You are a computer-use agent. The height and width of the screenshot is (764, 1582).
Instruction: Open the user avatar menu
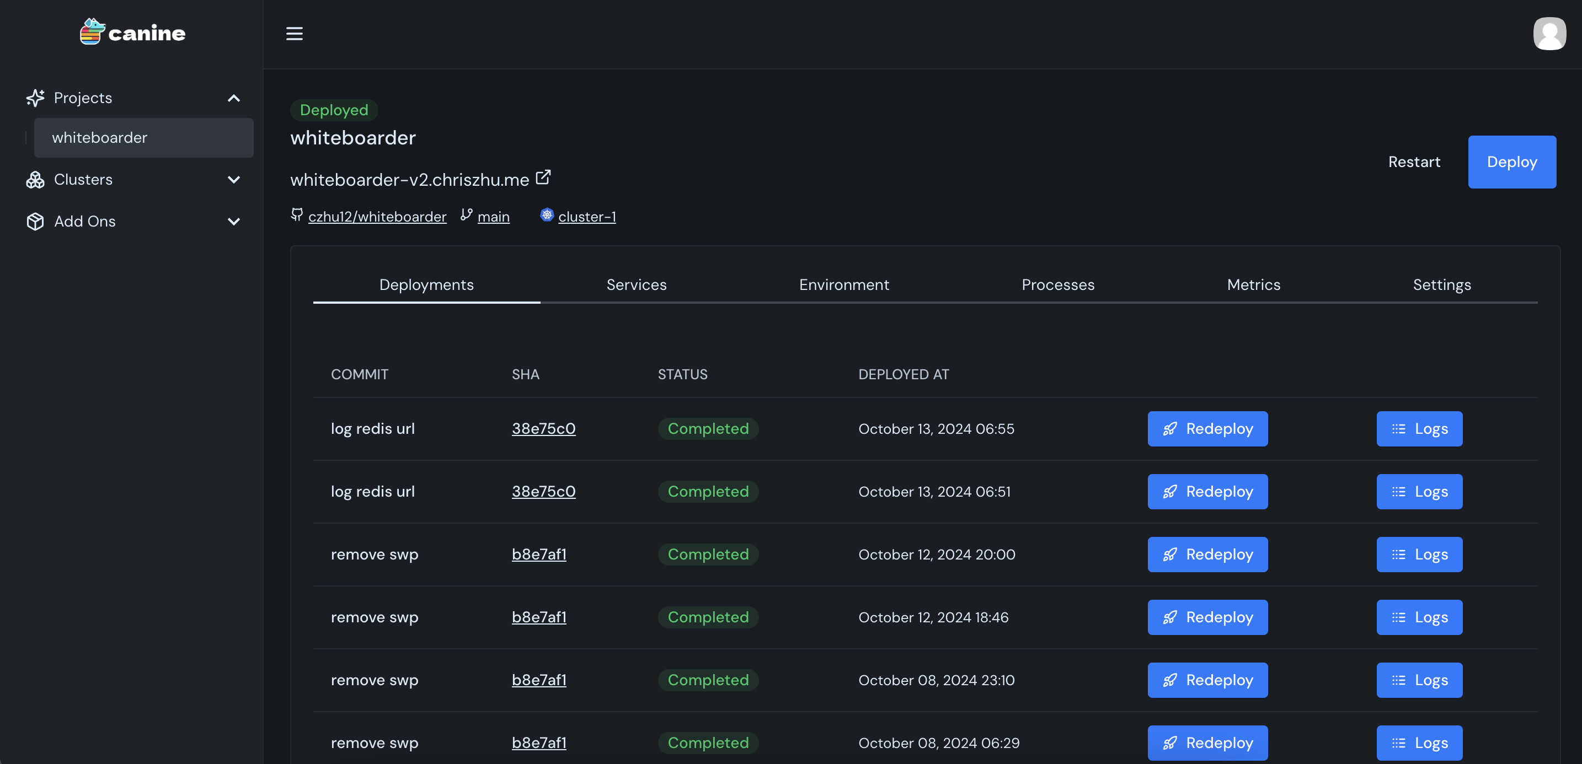(1549, 34)
